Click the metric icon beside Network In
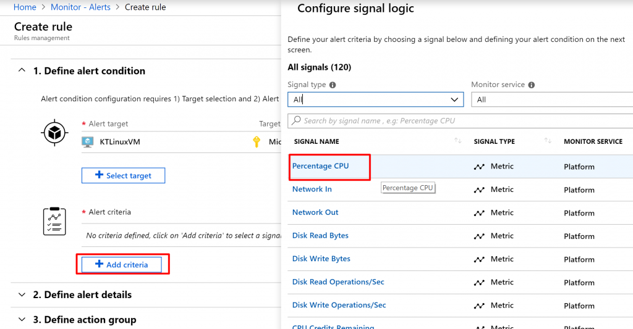Screen dimensions: 633x329 [479, 190]
